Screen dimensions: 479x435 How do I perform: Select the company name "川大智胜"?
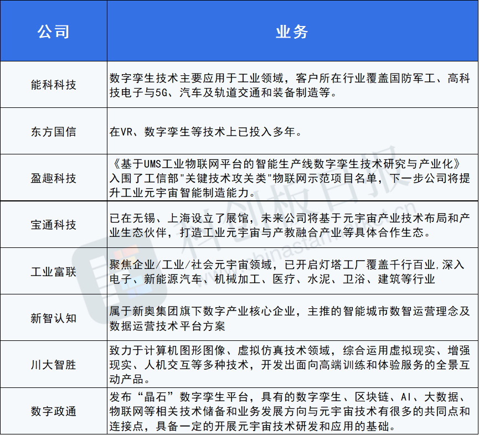point(54,365)
